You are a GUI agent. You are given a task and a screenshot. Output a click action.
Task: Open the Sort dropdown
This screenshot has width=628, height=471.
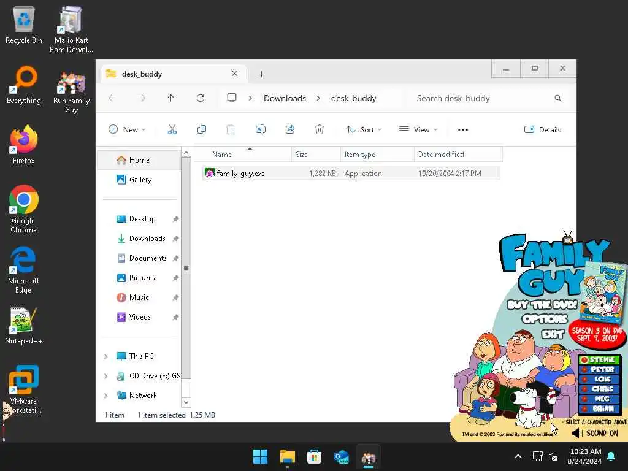coord(364,129)
